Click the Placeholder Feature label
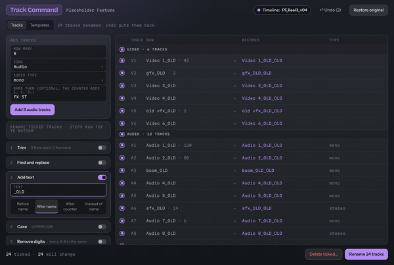The height and width of the screenshot is (265, 394). point(90,10)
